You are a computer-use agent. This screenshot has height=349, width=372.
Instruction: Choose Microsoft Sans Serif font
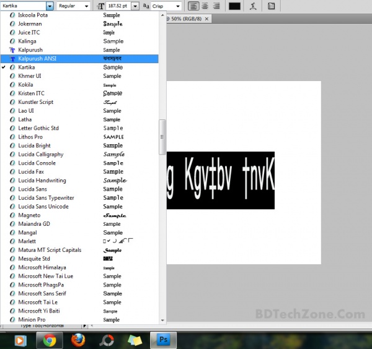click(x=79, y=293)
